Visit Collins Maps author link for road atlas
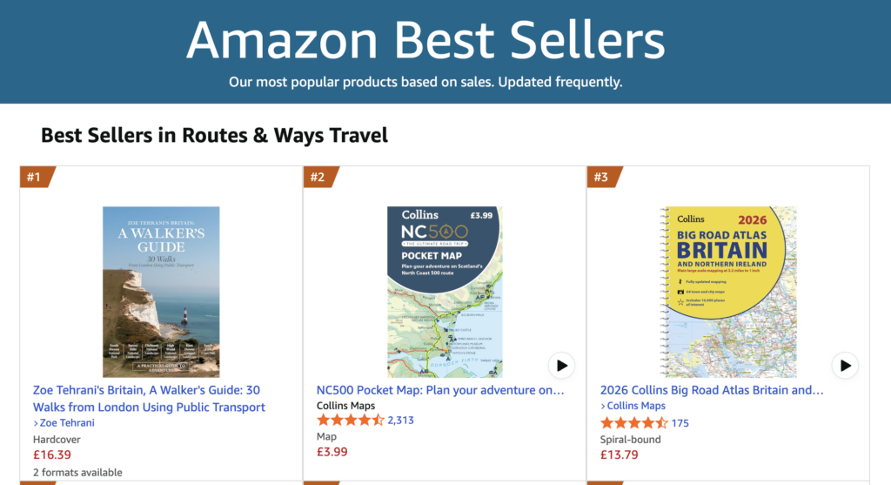Image resolution: width=891 pixels, height=485 pixels. coord(636,406)
